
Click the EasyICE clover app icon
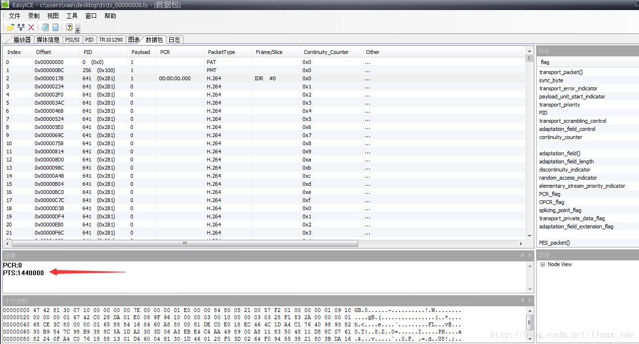[5, 5]
